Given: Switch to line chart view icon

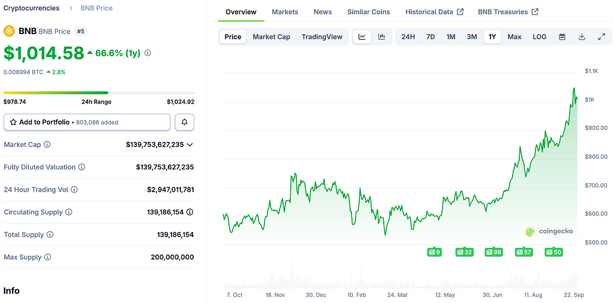Looking at the screenshot, I should coord(362,37).
